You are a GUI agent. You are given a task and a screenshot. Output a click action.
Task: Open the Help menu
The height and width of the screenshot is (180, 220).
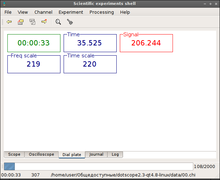pyautogui.click(x=125, y=12)
